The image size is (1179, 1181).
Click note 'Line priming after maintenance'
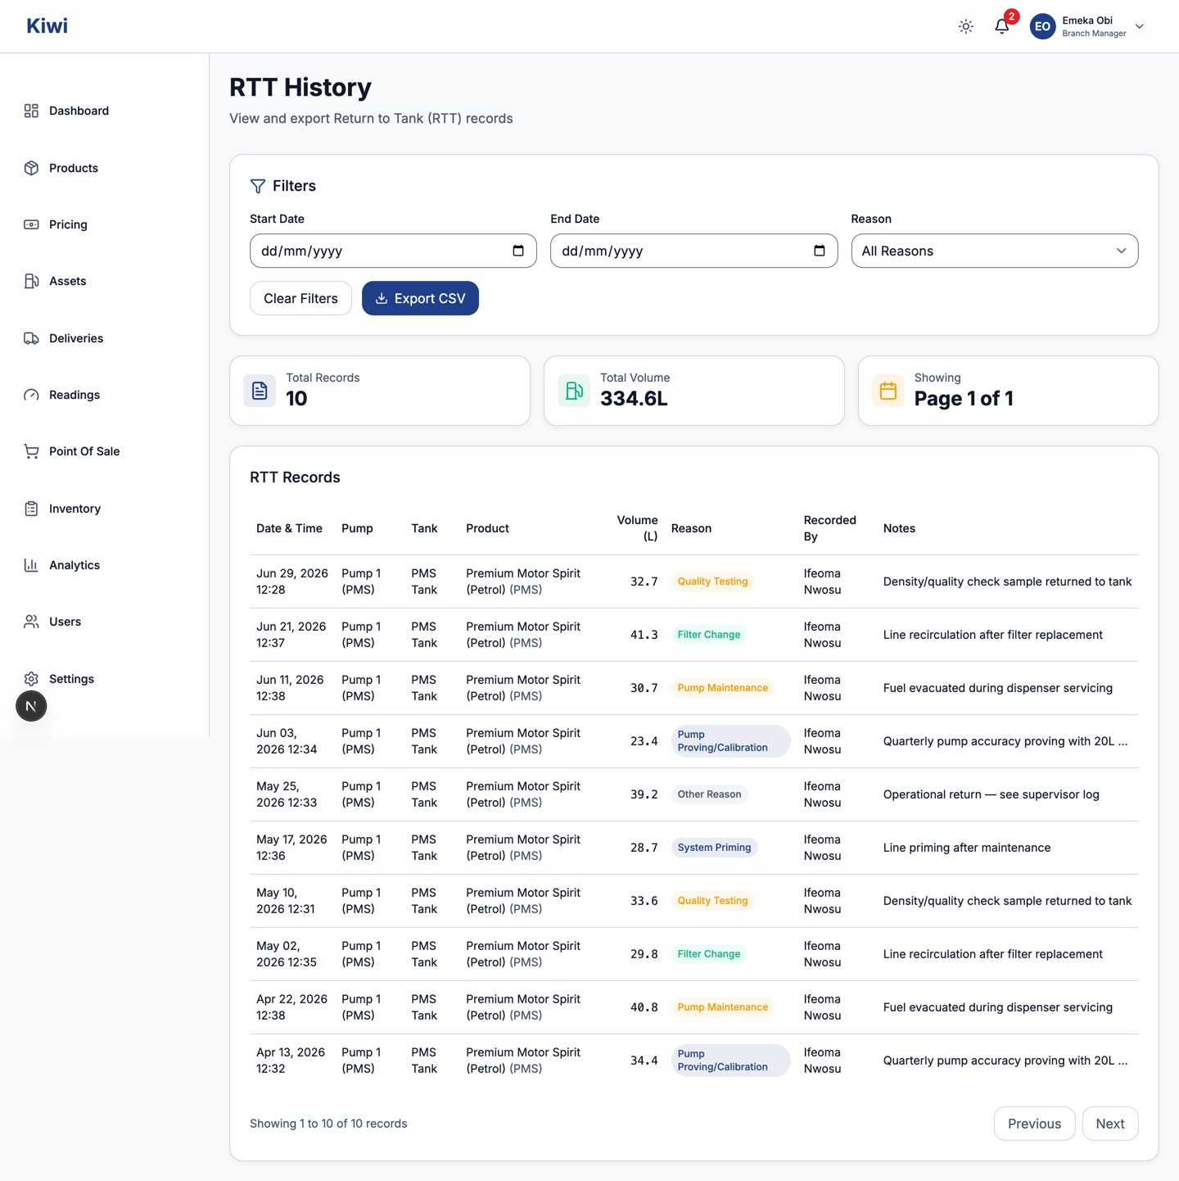coord(967,848)
